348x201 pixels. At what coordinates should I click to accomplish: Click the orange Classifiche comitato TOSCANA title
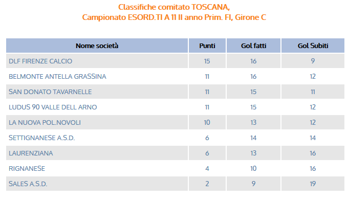(174, 7)
